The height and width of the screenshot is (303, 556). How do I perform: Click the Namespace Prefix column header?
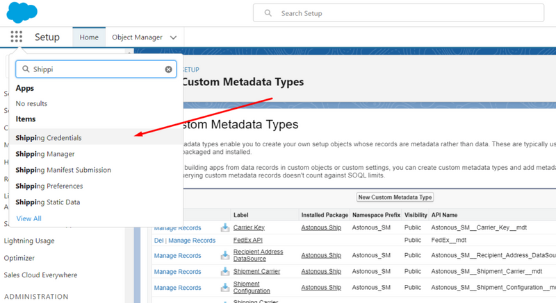376,215
